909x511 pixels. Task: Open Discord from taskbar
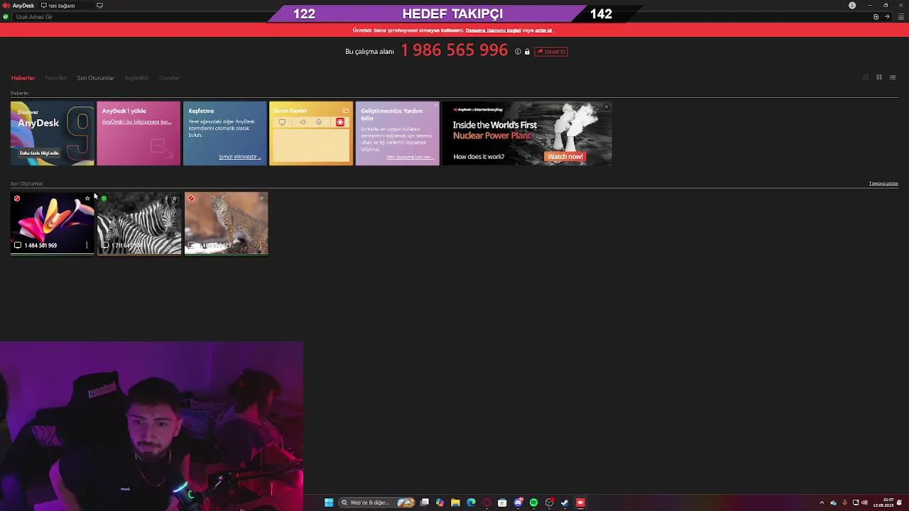point(518,502)
